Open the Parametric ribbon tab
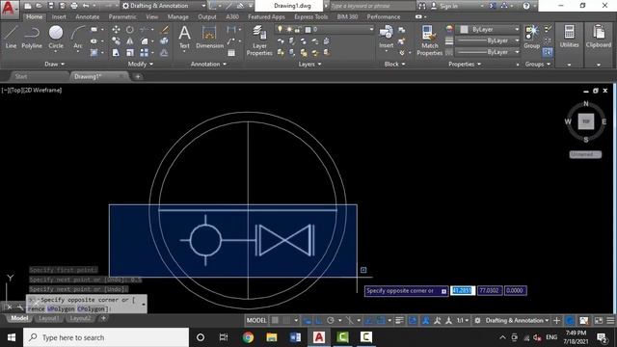This screenshot has width=617, height=347. click(x=122, y=17)
